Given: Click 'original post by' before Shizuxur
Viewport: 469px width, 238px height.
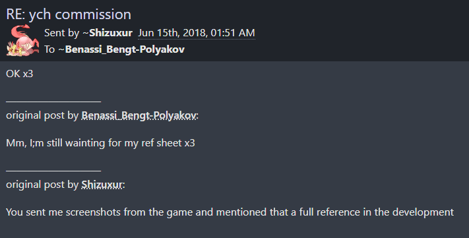Looking at the screenshot, I should (x=42, y=185).
